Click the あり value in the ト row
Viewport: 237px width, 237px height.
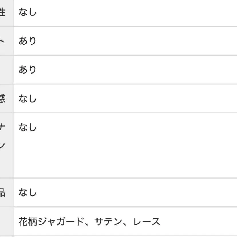coord(28,41)
